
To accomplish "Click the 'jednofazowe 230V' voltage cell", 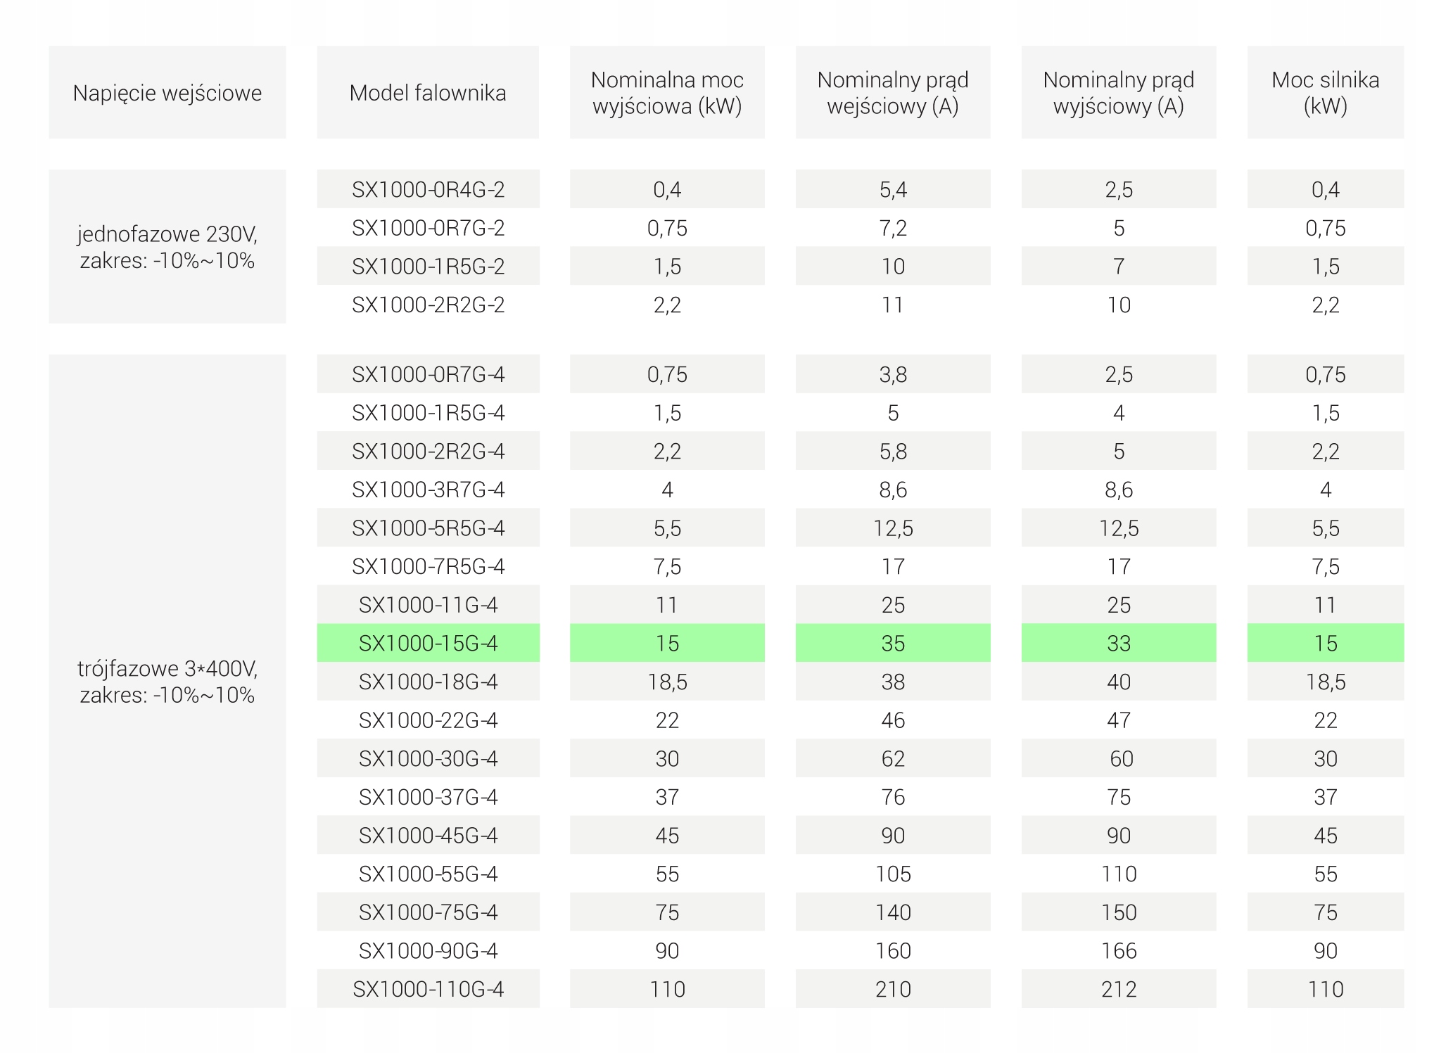I will point(167,246).
